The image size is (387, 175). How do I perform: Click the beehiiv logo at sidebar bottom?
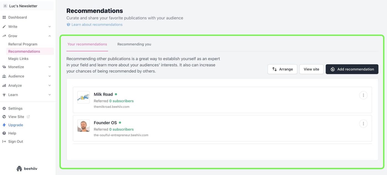pyautogui.click(x=27, y=168)
